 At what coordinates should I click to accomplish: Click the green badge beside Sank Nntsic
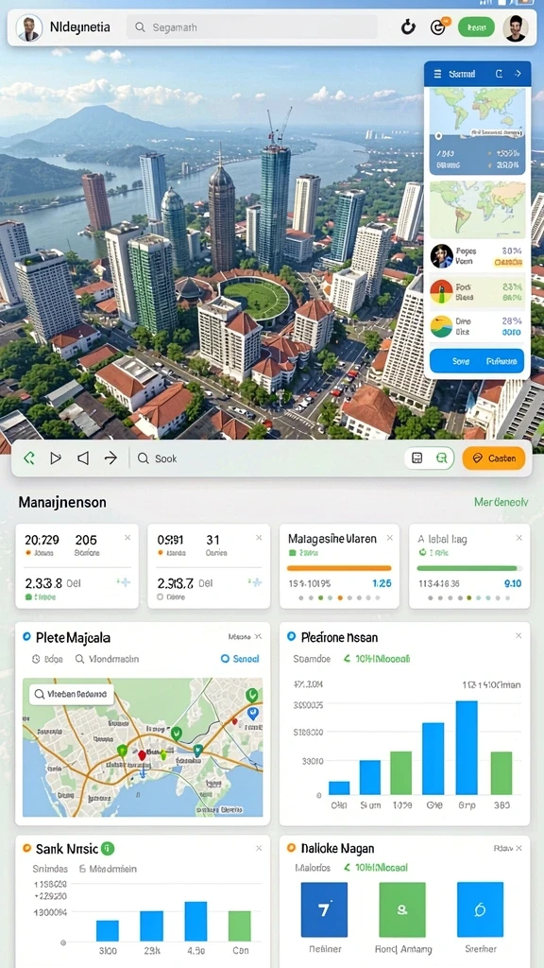point(108,848)
